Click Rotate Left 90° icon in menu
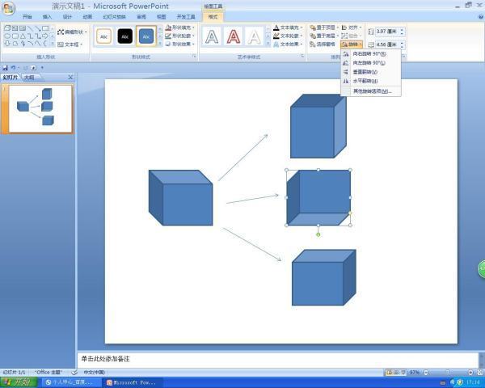This screenshot has width=485, height=388. (x=346, y=63)
